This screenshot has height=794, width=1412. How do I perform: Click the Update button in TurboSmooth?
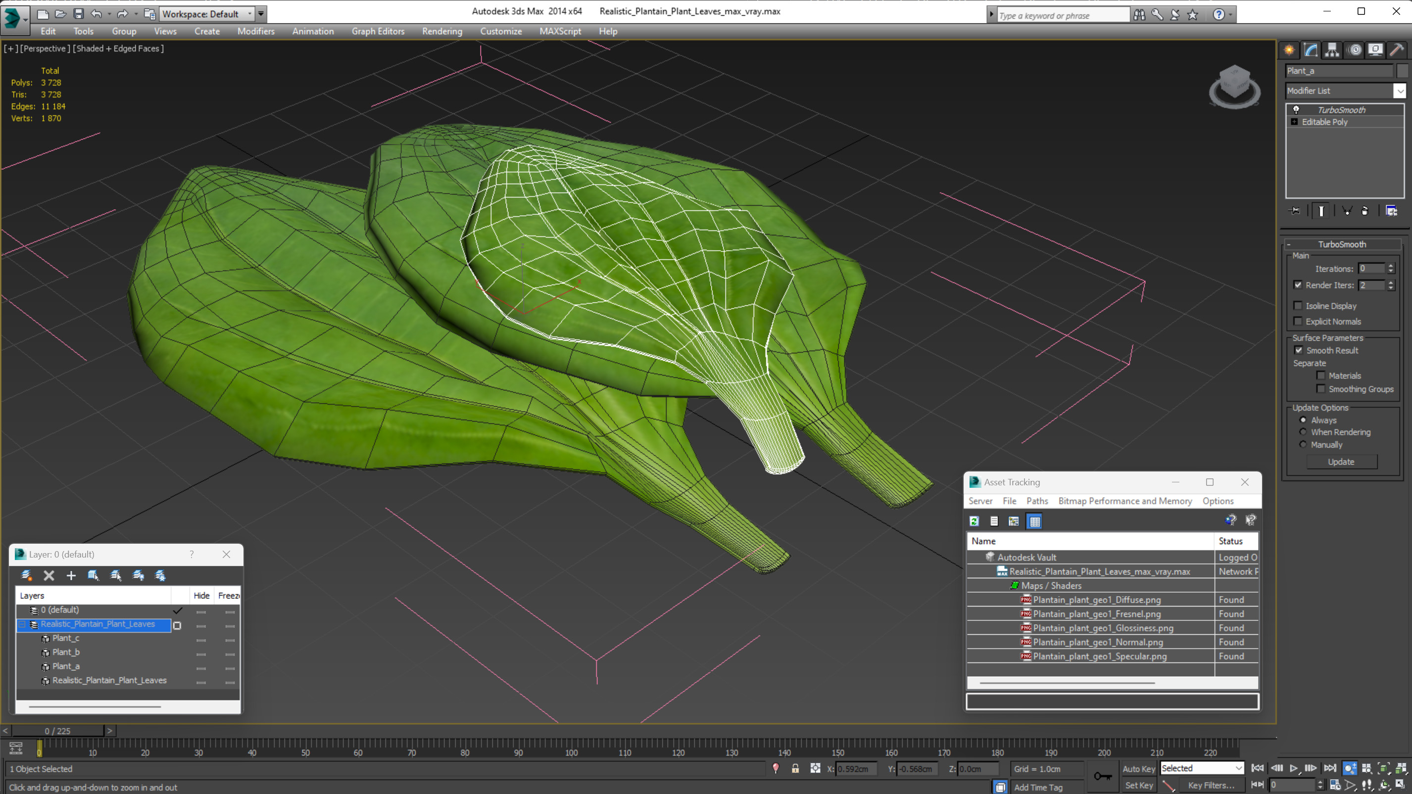pyautogui.click(x=1341, y=462)
